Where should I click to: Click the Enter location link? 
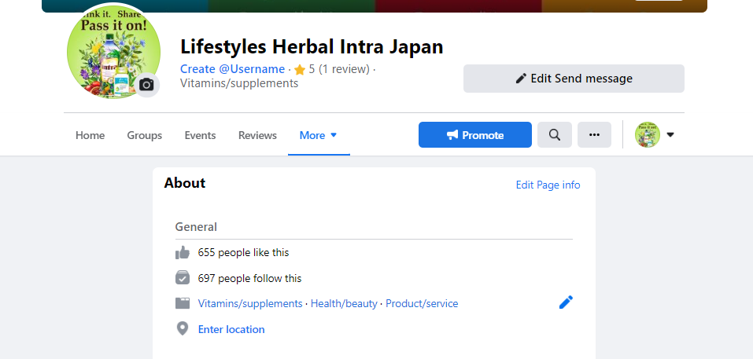[231, 329]
